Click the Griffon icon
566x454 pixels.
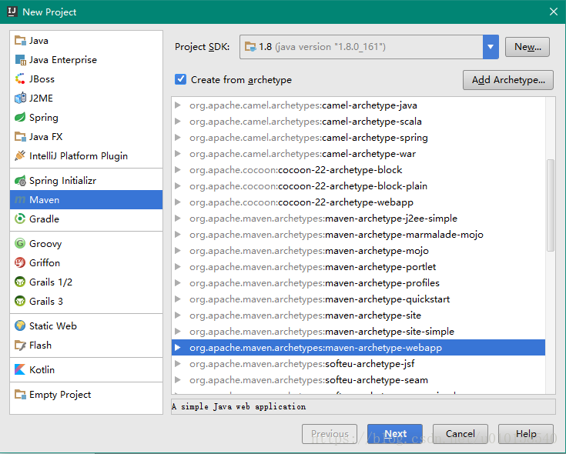click(20, 262)
